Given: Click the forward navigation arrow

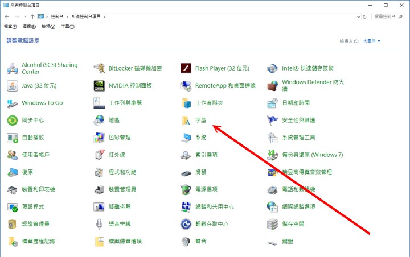Looking at the screenshot, I should click(17, 16).
